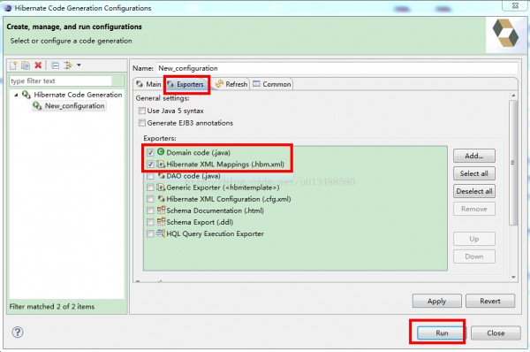Viewport: 530px width, 352px height.
Task: Switch to the Common tab
Action: point(272,84)
